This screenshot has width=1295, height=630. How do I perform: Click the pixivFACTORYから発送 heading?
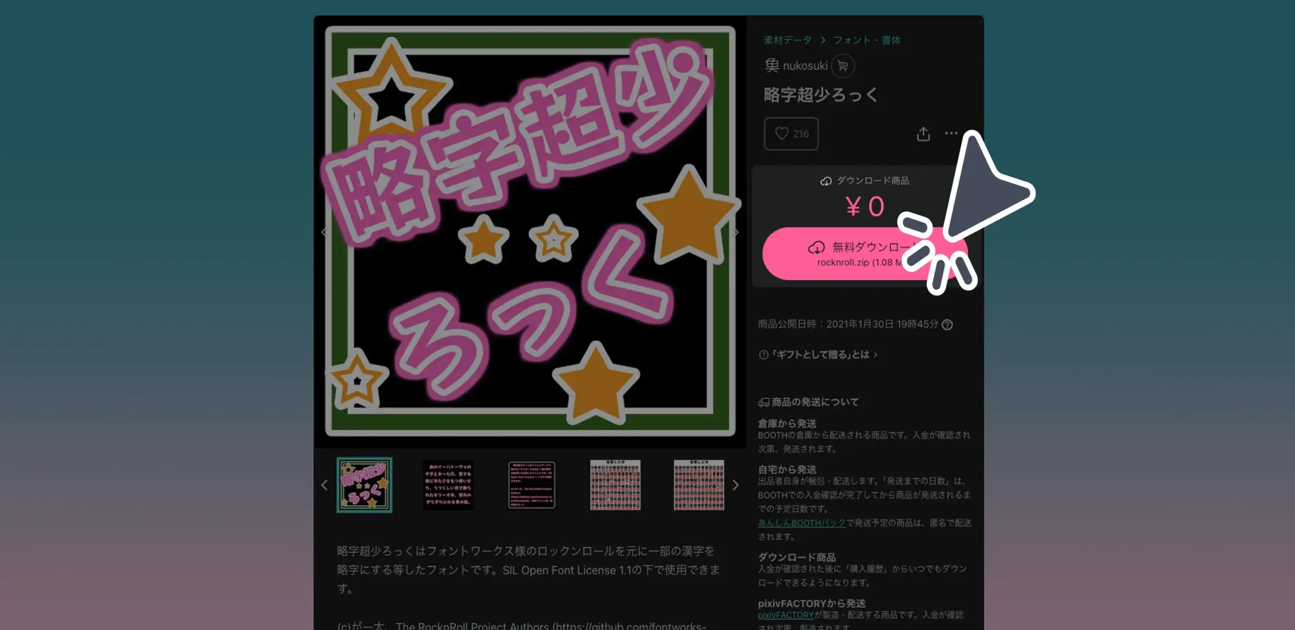pos(812,603)
